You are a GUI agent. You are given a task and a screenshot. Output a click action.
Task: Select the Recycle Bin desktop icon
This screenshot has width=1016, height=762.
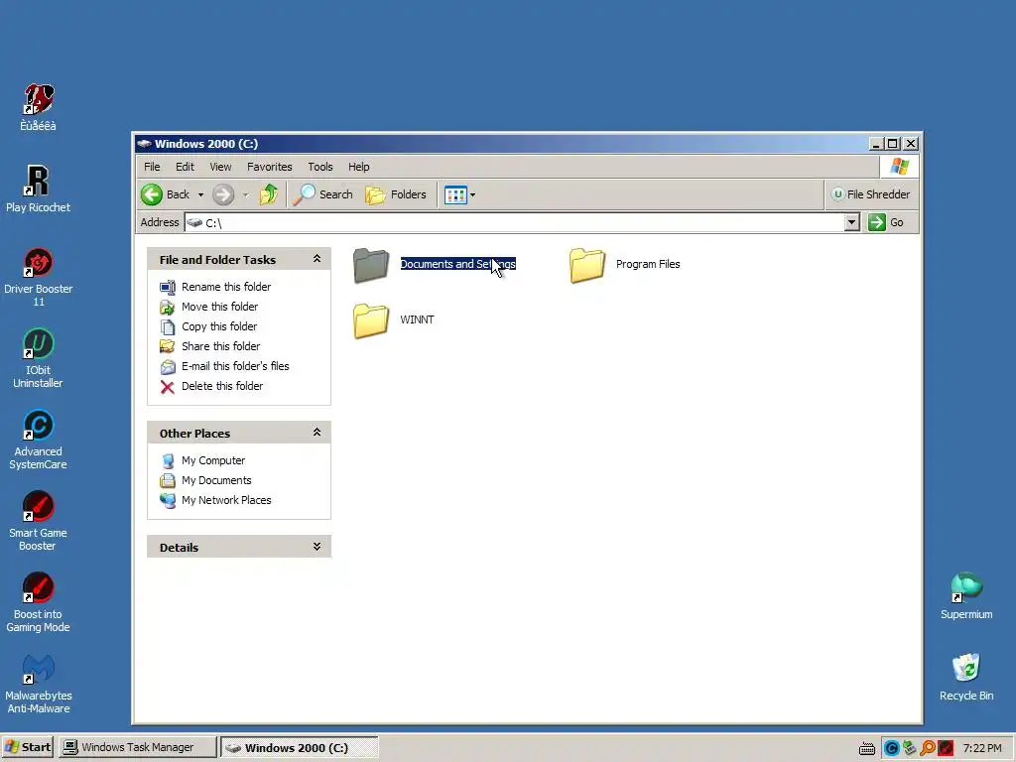click(x=966, y=678)
